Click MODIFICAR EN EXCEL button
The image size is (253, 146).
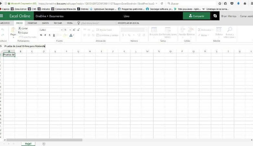[x=128, y=23]
